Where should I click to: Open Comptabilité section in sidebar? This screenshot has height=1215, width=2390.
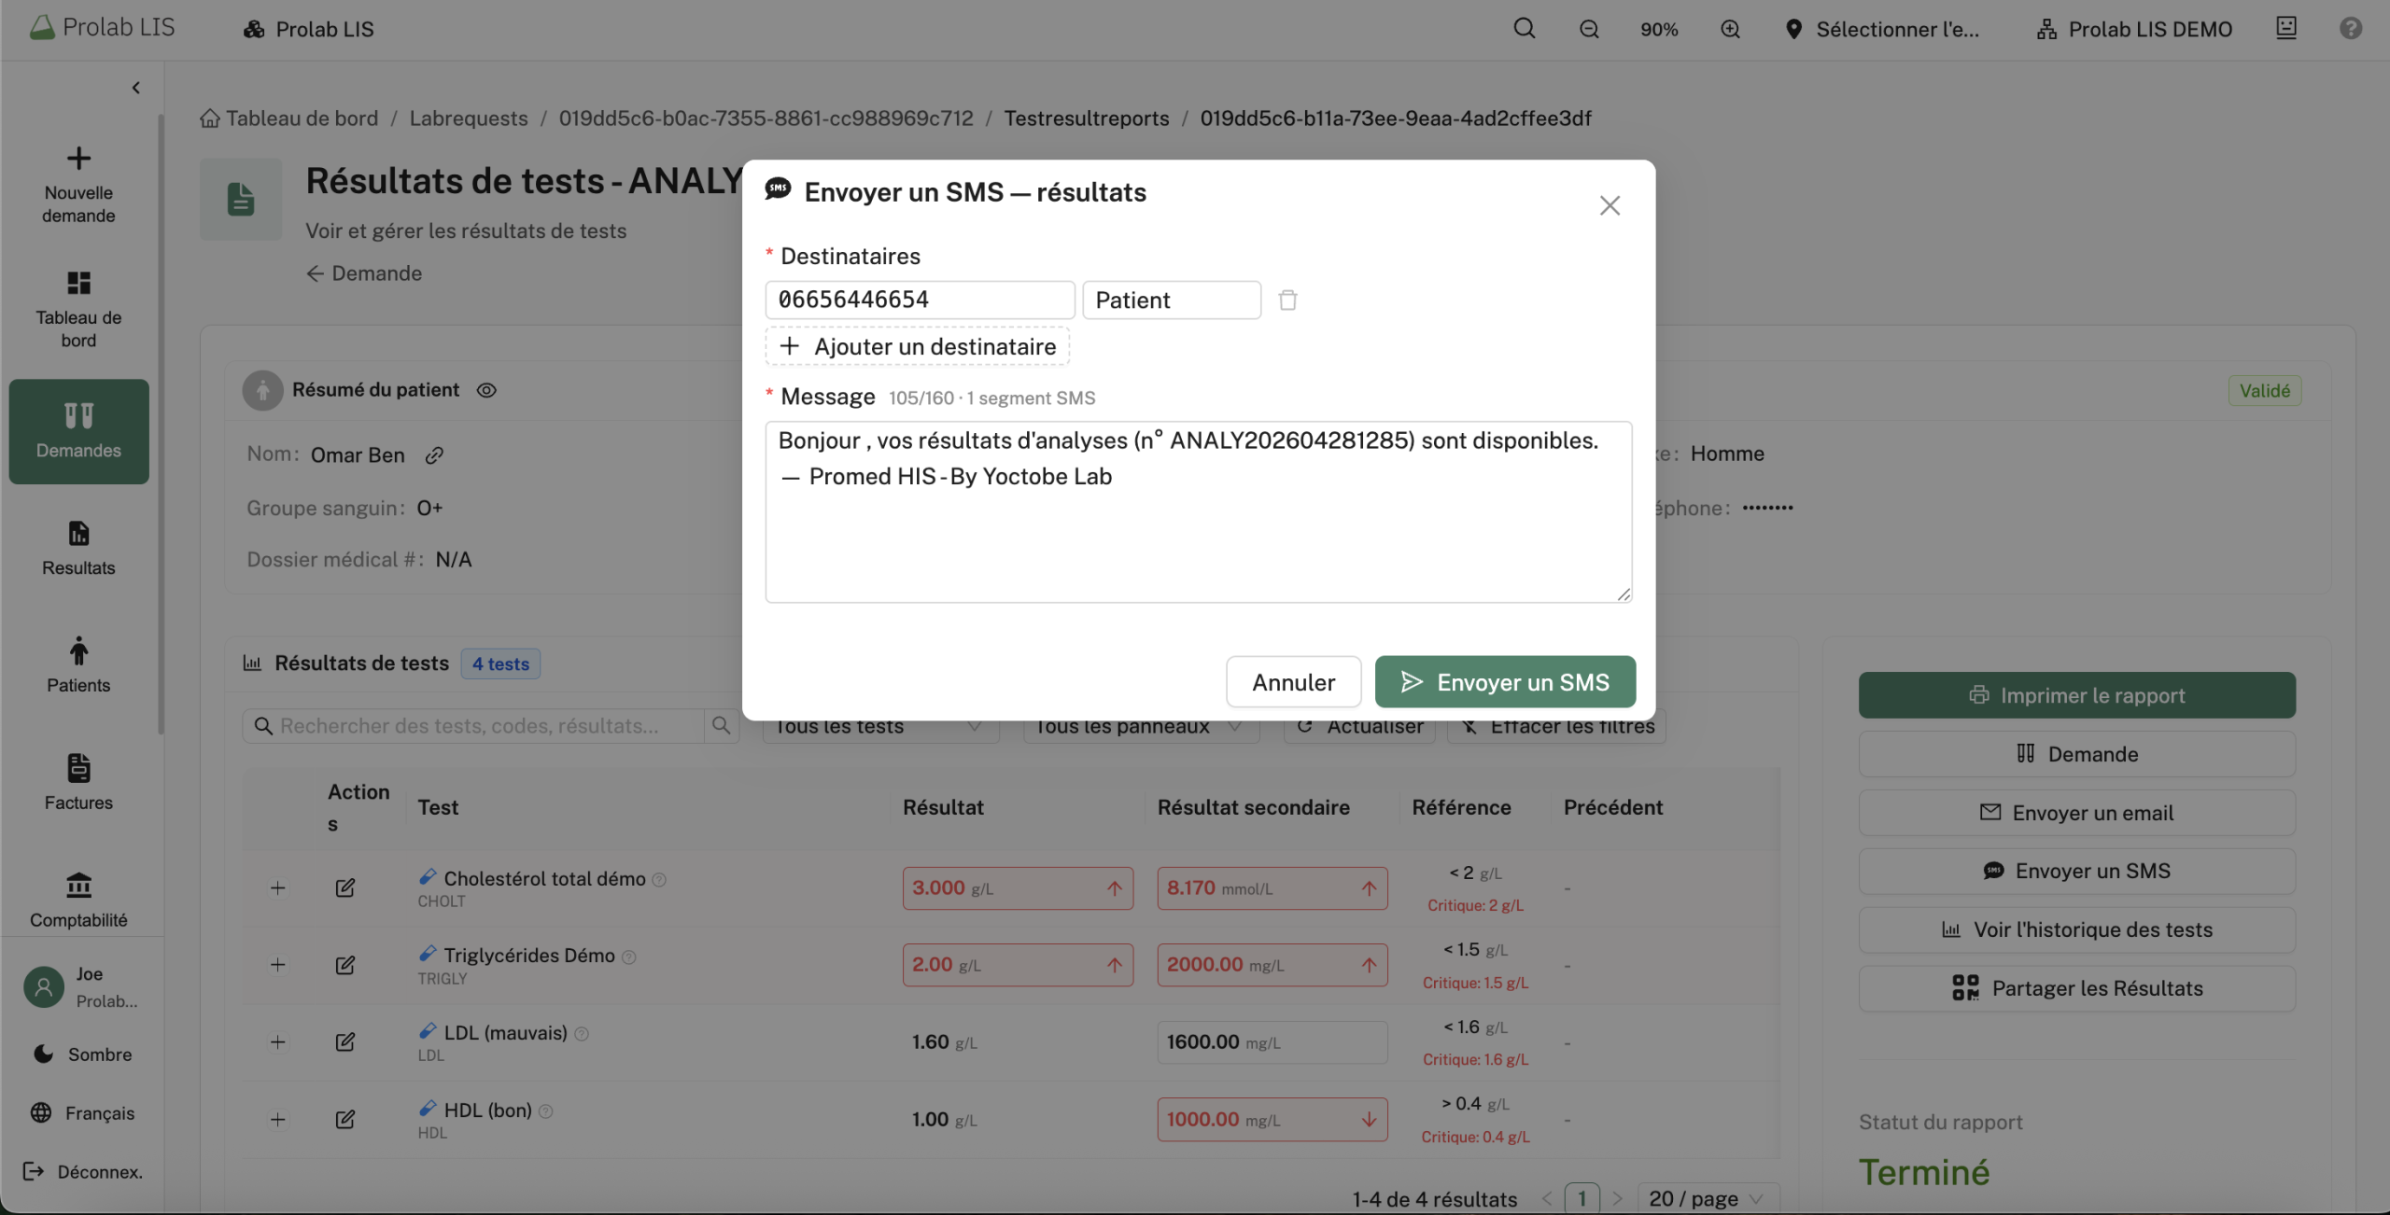click(78, 901)
